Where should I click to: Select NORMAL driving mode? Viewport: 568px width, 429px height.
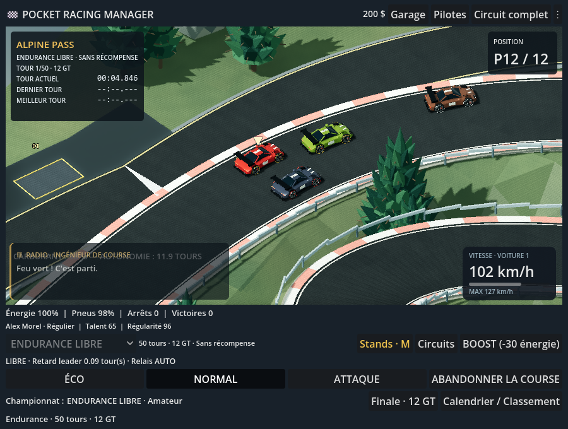216,379
